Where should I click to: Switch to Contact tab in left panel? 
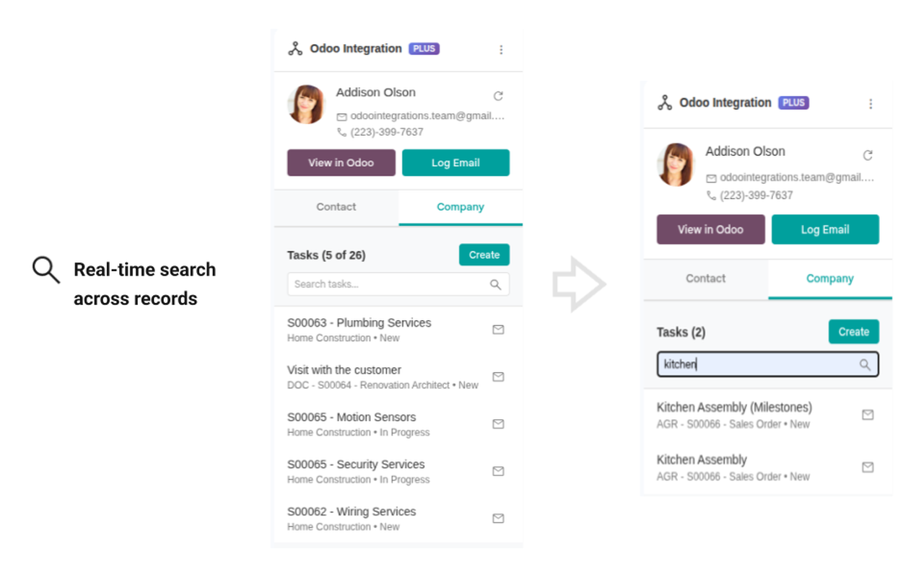(336, 207)
